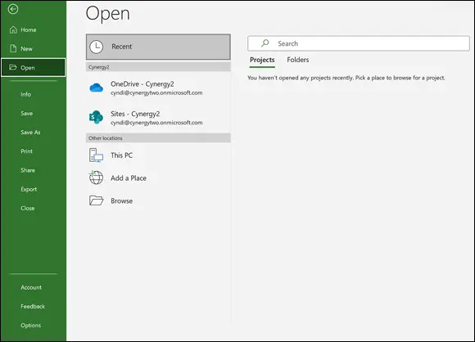Image resolution: width=475 pixels, height=342 pixels.
Task: Click Browse to find a project
Action: coord(158,200)
